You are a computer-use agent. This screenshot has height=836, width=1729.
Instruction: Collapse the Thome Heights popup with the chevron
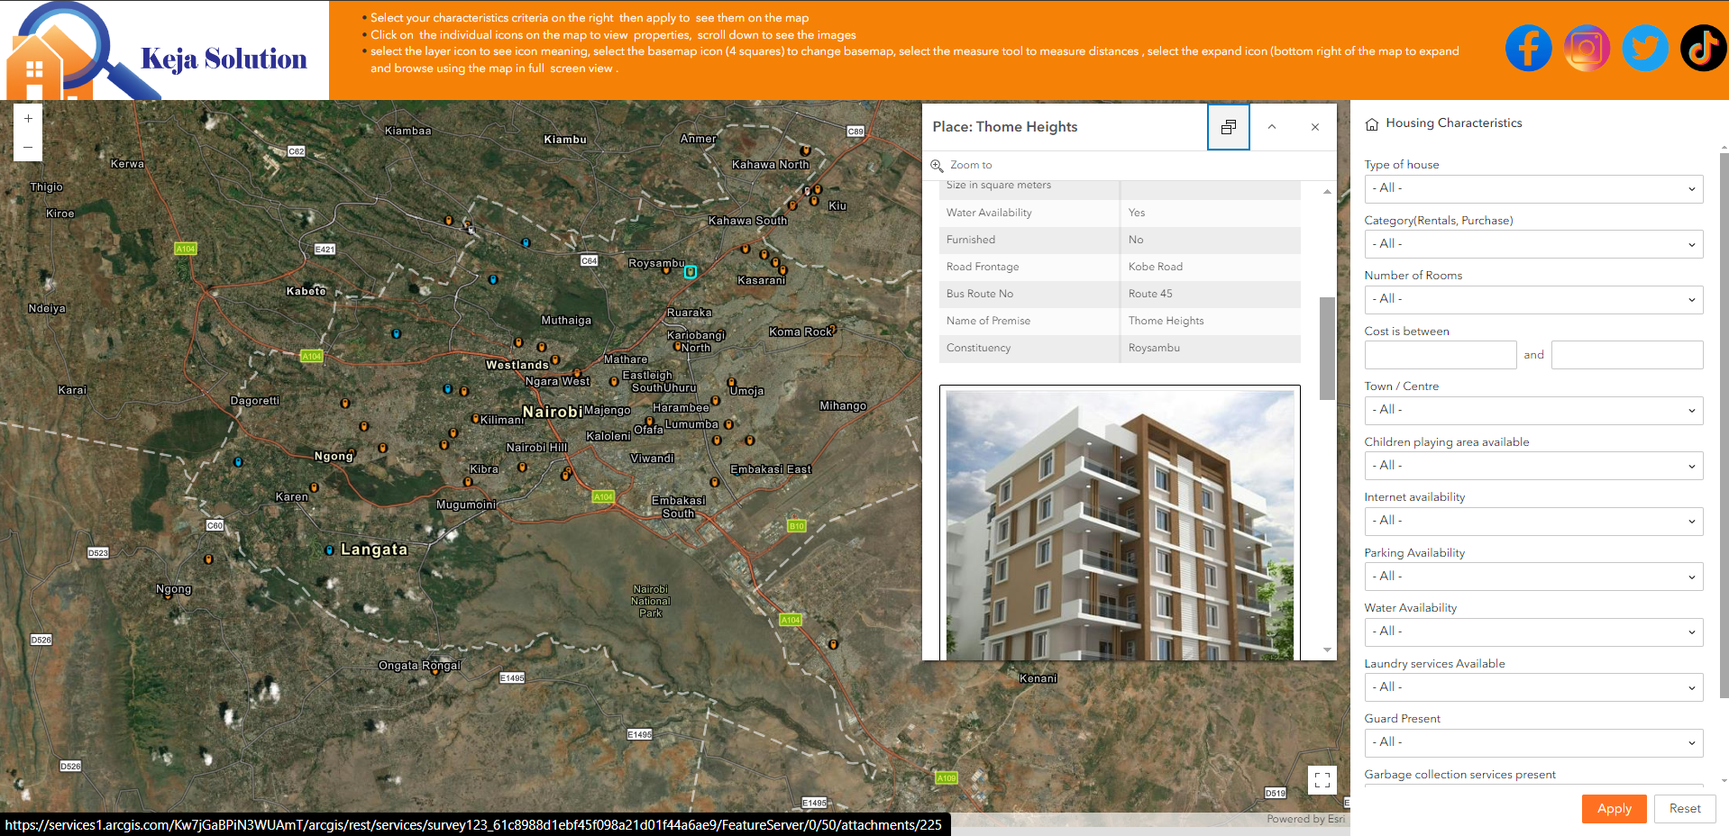(x=1271, y=127)
